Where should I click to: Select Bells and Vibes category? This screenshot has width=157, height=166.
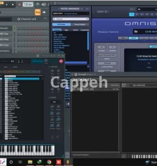point(60,37)
